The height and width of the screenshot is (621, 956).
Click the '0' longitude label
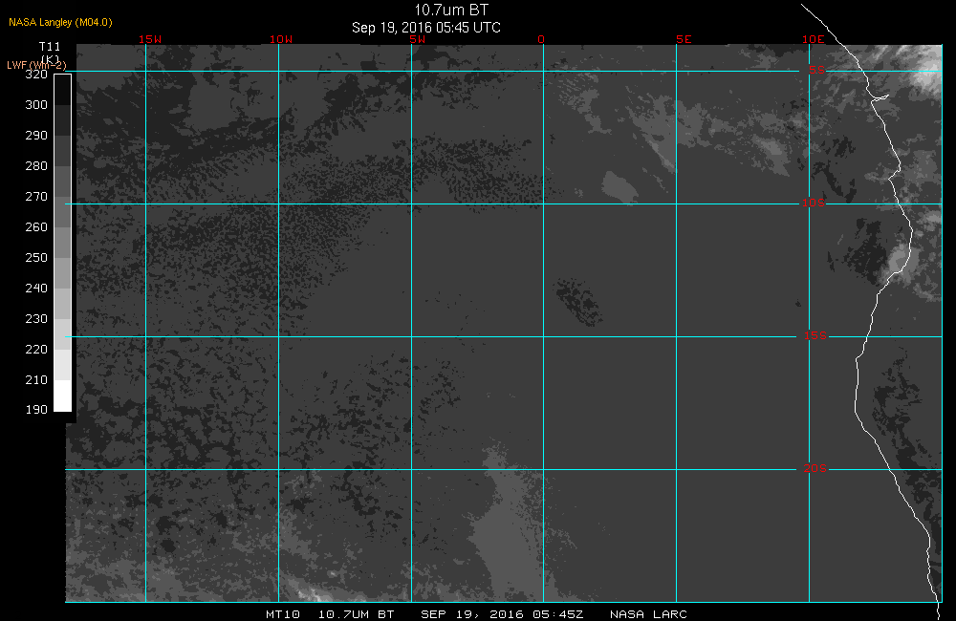point(541,39)
